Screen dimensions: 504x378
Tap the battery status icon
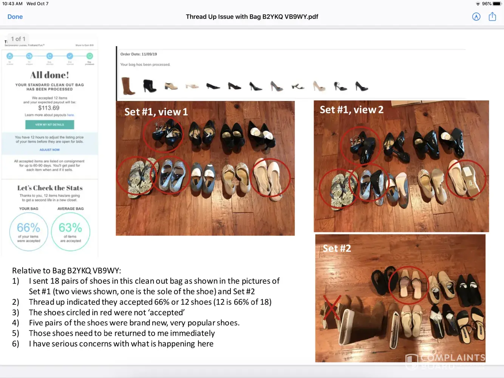point(496,4)
